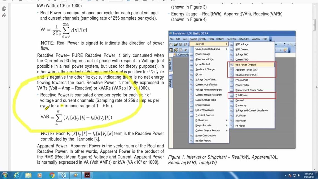
Task: Click the Windows Start button
Action: 5,175
